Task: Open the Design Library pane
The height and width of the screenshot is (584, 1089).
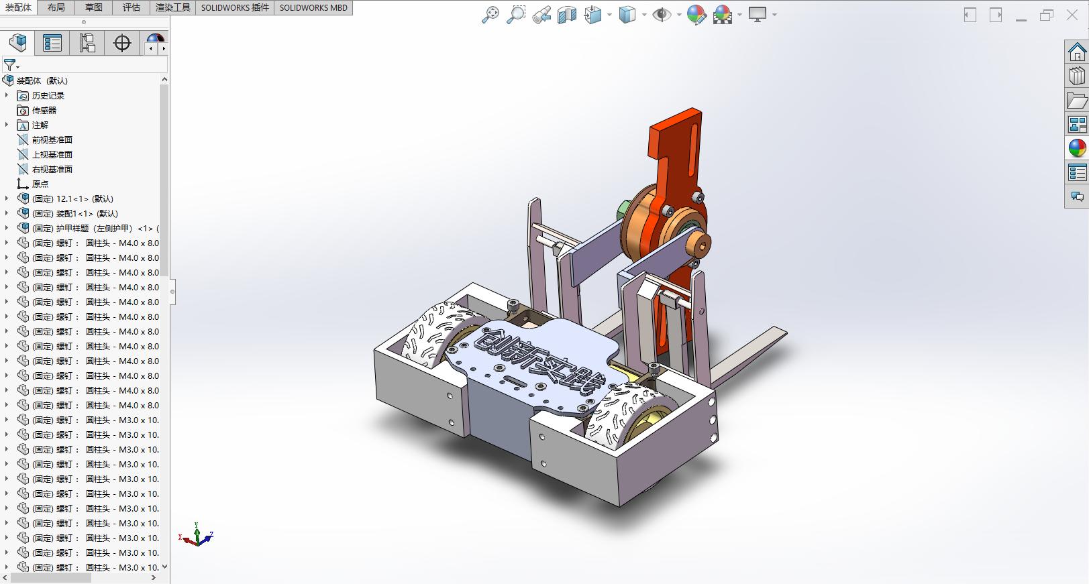Action: [x=1077, y=76]
